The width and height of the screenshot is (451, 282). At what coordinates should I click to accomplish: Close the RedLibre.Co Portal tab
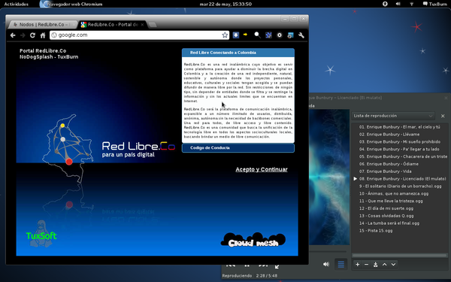(142, 25)
